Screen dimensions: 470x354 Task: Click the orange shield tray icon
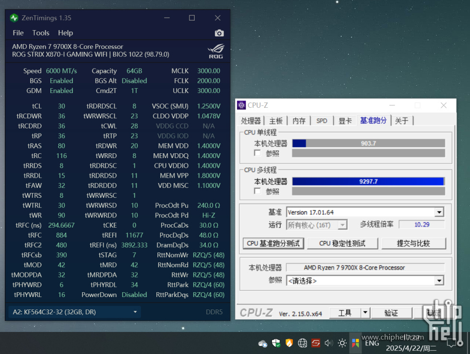coord(289,343)
